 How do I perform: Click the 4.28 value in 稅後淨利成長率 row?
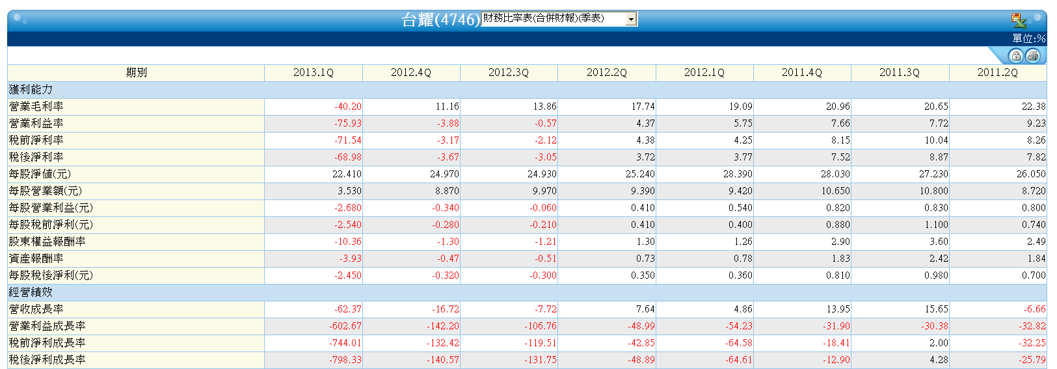tap(939, 360)
